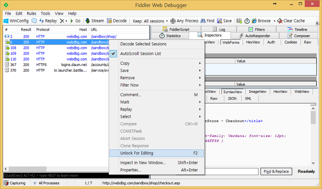The image size is (322, 189).
Task: Save sessions using toolbar Save
Action: tap(224, 21)
